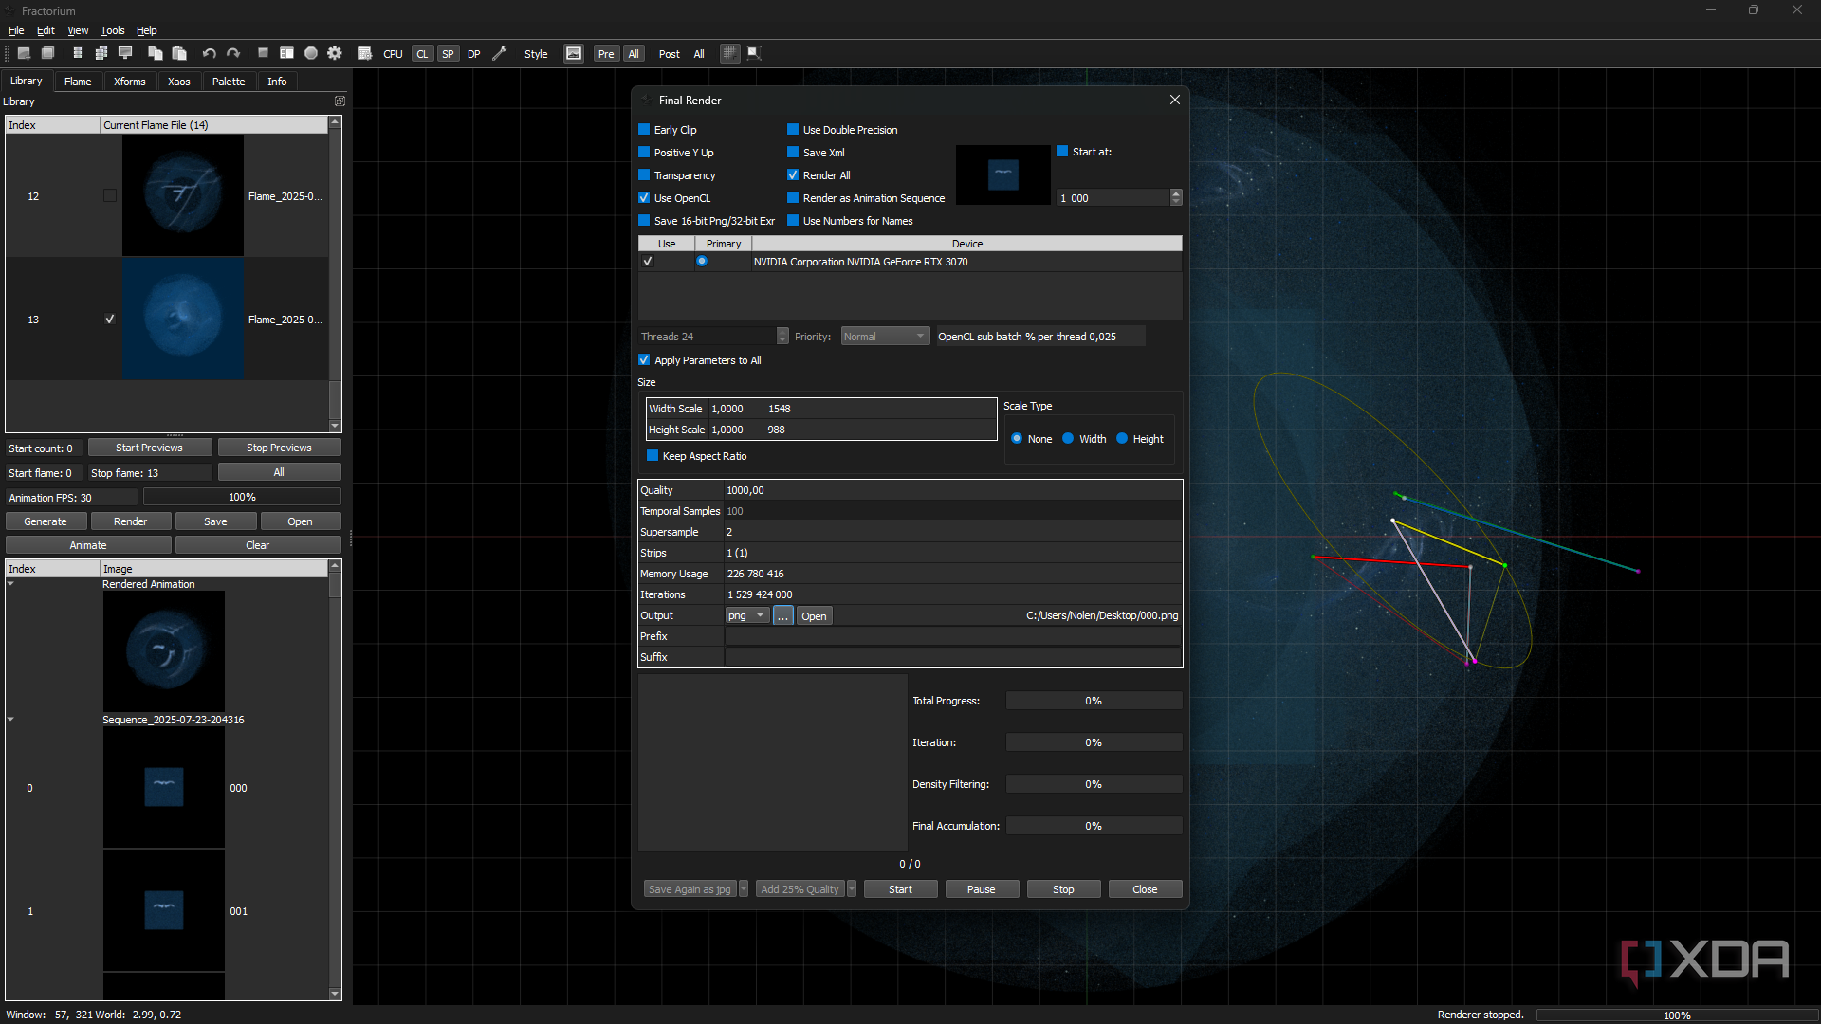1821x1024 pixels.
Task: Switch to the Palette tab
Action: point(229,82)
